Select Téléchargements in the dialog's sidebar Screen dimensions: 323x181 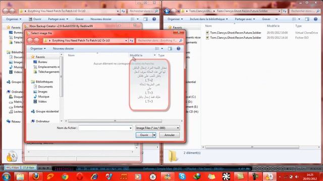pos(48,72)
